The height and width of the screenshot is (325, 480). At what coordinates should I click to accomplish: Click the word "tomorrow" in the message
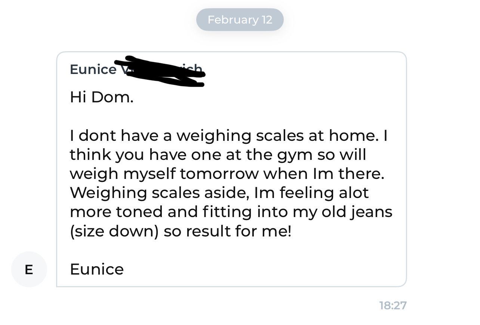coord(219,174)
